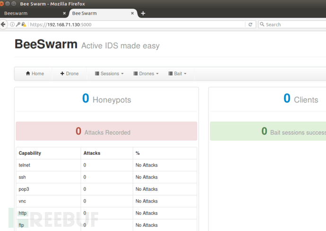Open a new tab with plus icon
The image size is (326, 231).
click(143, 13)
